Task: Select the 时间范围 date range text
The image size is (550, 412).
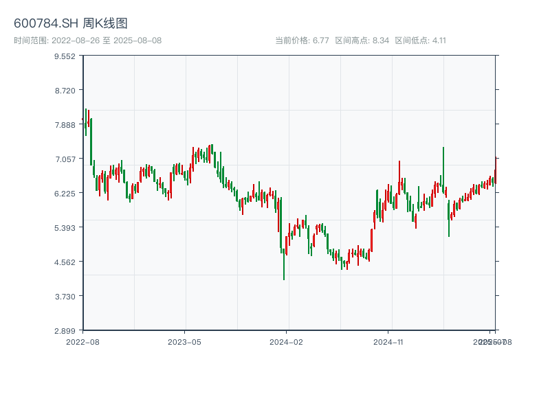Action: point(87,41)
